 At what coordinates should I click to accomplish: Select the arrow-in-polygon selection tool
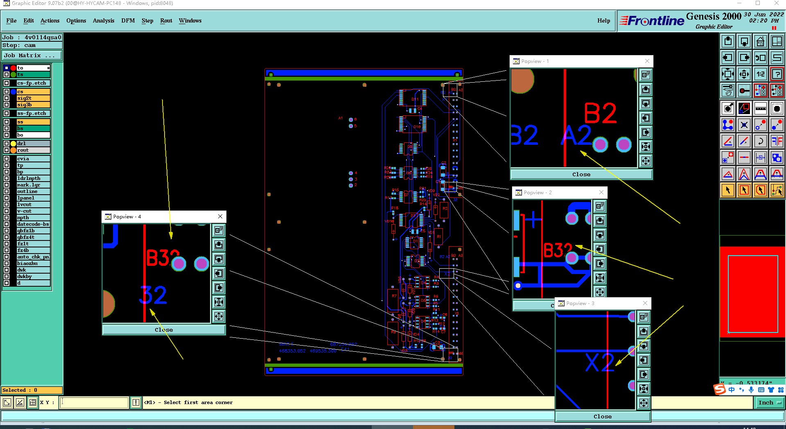[761, 190]
